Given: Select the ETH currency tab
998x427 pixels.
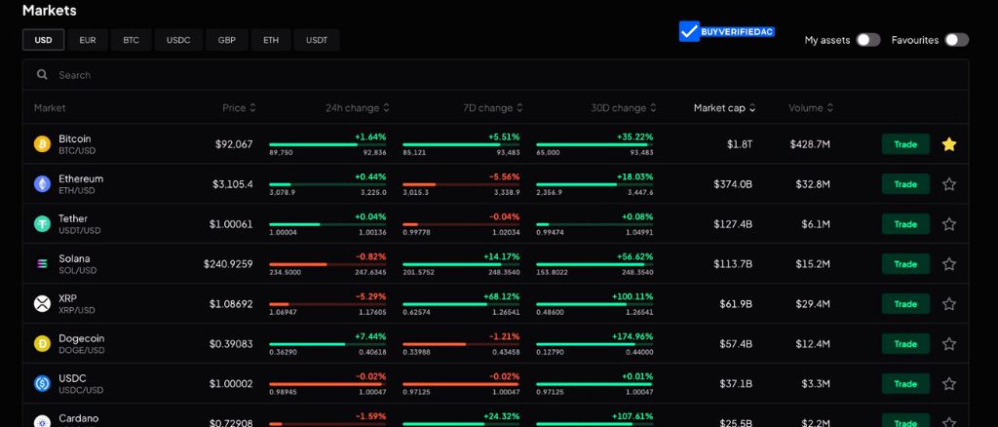Looking at the screenshot, I should click(271, 40).
